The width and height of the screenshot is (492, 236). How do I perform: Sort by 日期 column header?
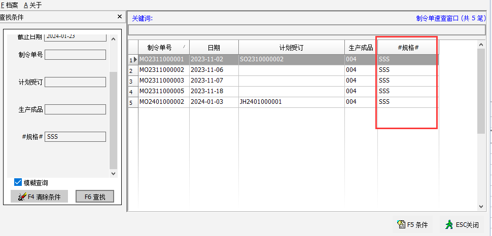coord(214,48)
